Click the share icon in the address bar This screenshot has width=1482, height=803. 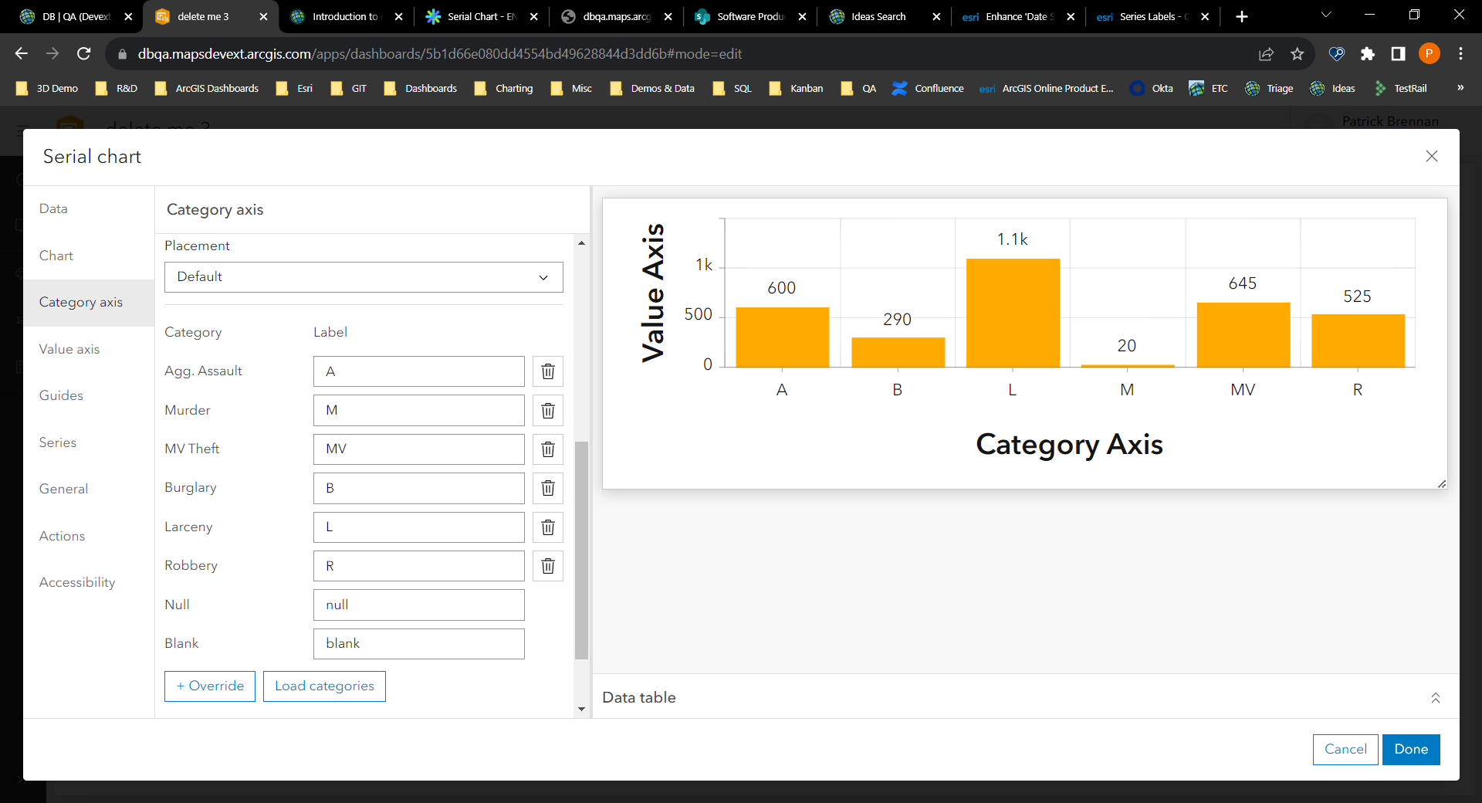point(1267,53)
